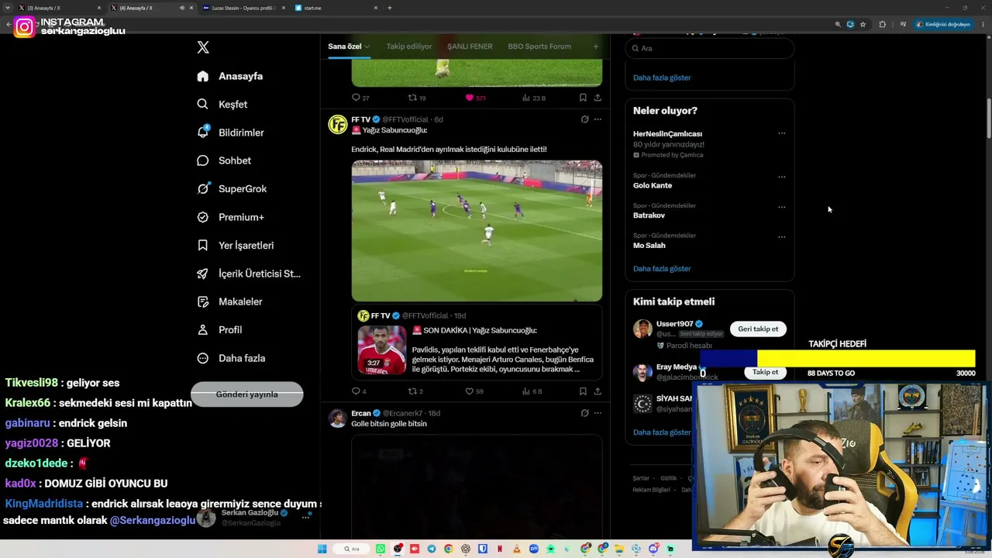The image size is (992, 558).
Task: Open Serkan Gazioğlu account menu dots
Action: [x=306, y=516]
